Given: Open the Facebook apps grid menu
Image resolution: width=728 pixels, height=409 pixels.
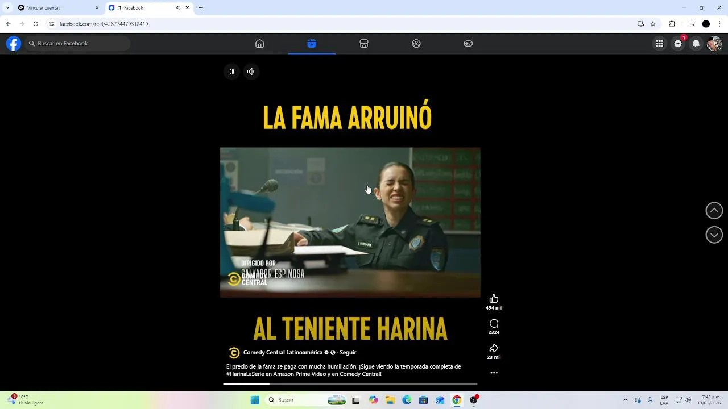Looking at the screenshot, I should tap(660, 44).
